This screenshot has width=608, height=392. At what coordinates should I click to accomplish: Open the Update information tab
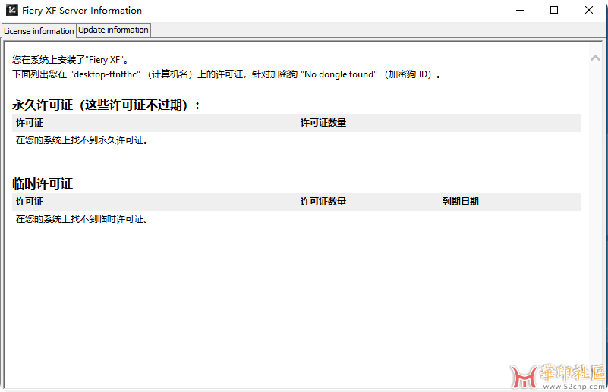[x=113, y=30]
